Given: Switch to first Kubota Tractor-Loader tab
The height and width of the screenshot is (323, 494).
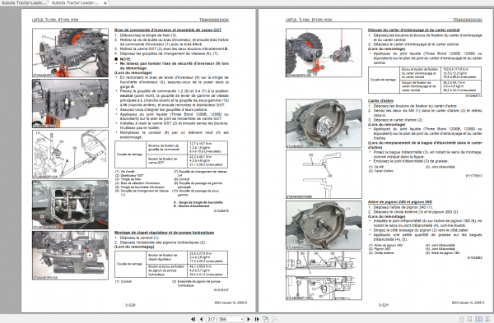Looking at the screenshot, I should 23,2.
